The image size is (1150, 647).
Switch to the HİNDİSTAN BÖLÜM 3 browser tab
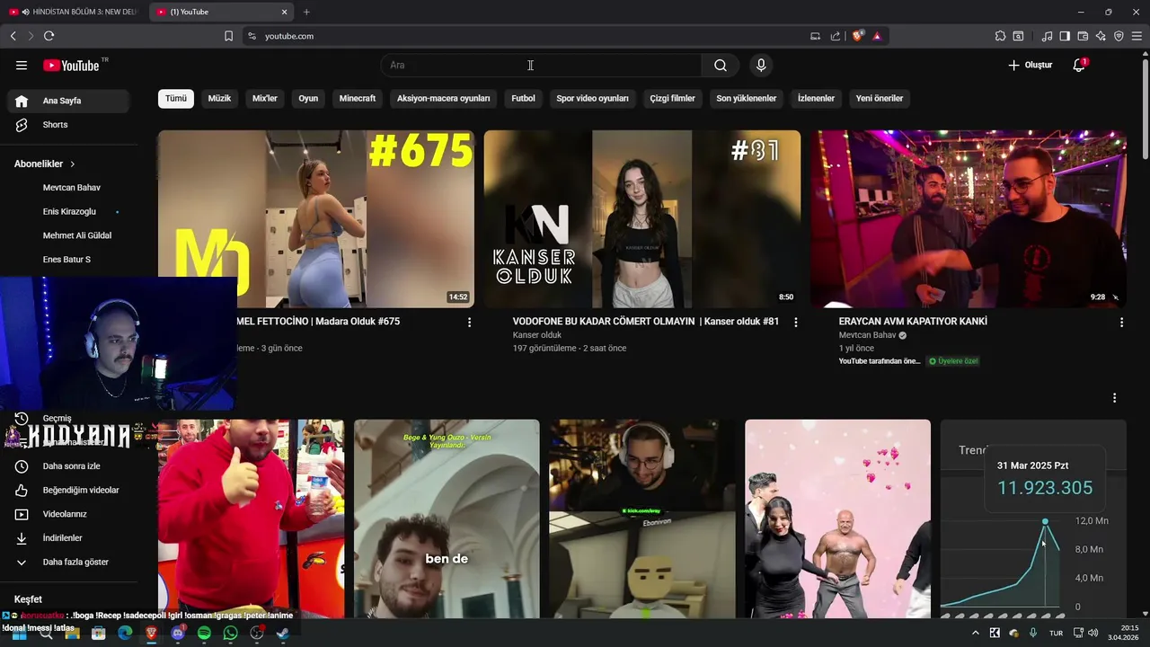point(74,12)
